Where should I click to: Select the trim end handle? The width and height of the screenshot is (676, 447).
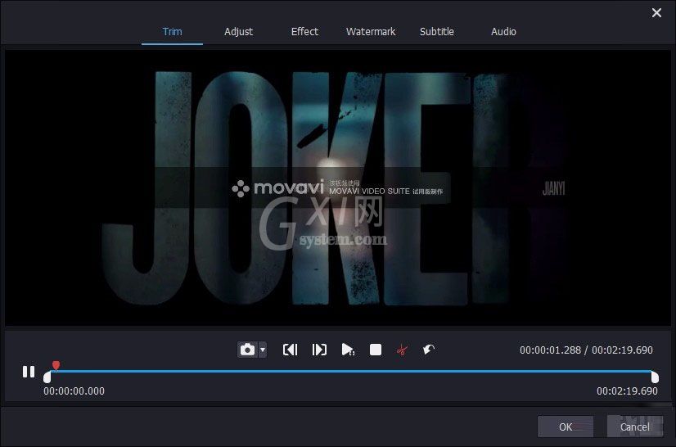click(655, 377)
